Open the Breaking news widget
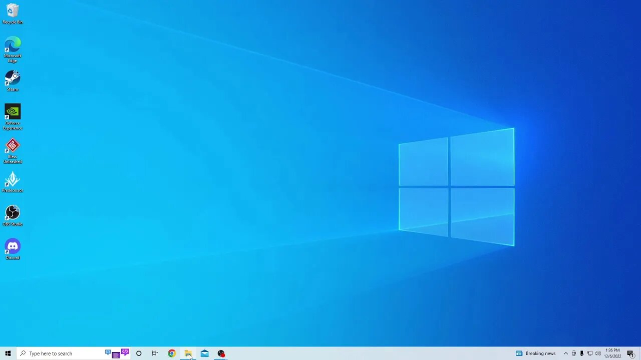 [x=535, y=353]
